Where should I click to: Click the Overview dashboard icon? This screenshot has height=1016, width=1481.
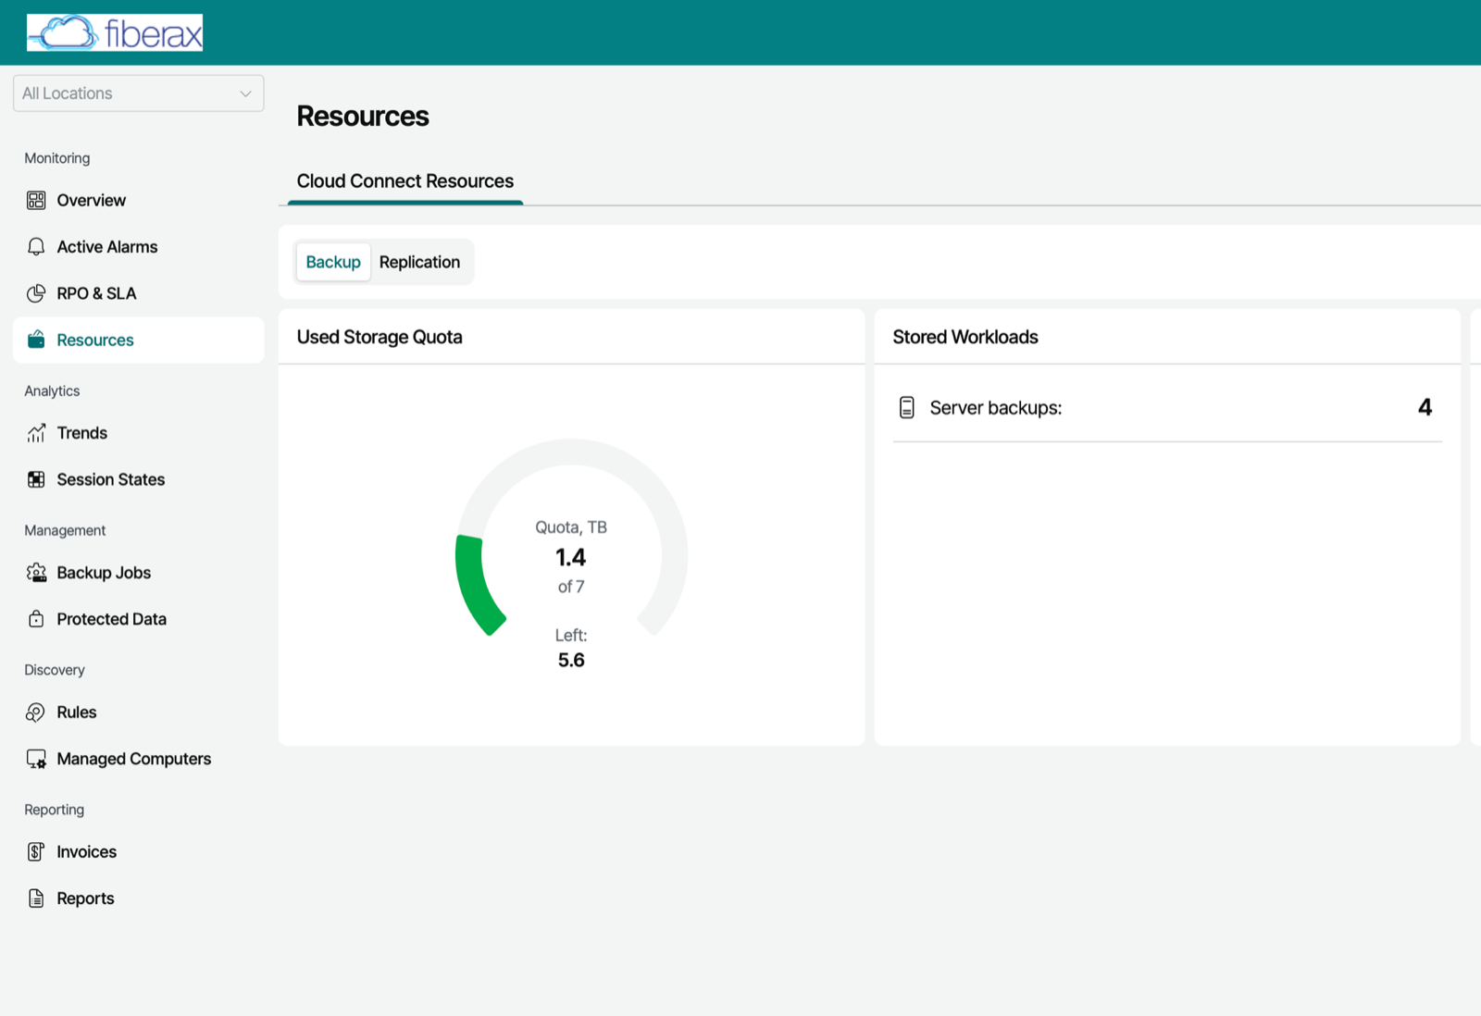point(36,200)
